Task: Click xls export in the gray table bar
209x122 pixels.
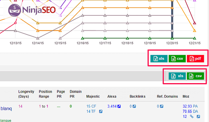Action: [x=177, y=76]
